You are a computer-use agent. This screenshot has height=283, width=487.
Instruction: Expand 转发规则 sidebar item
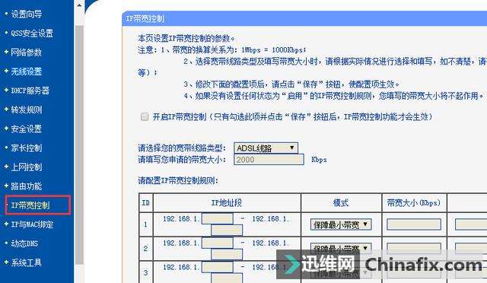(26, 110)
